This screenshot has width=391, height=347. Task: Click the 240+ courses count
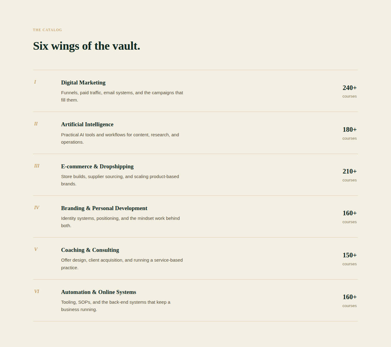click(x=349, y=91)
